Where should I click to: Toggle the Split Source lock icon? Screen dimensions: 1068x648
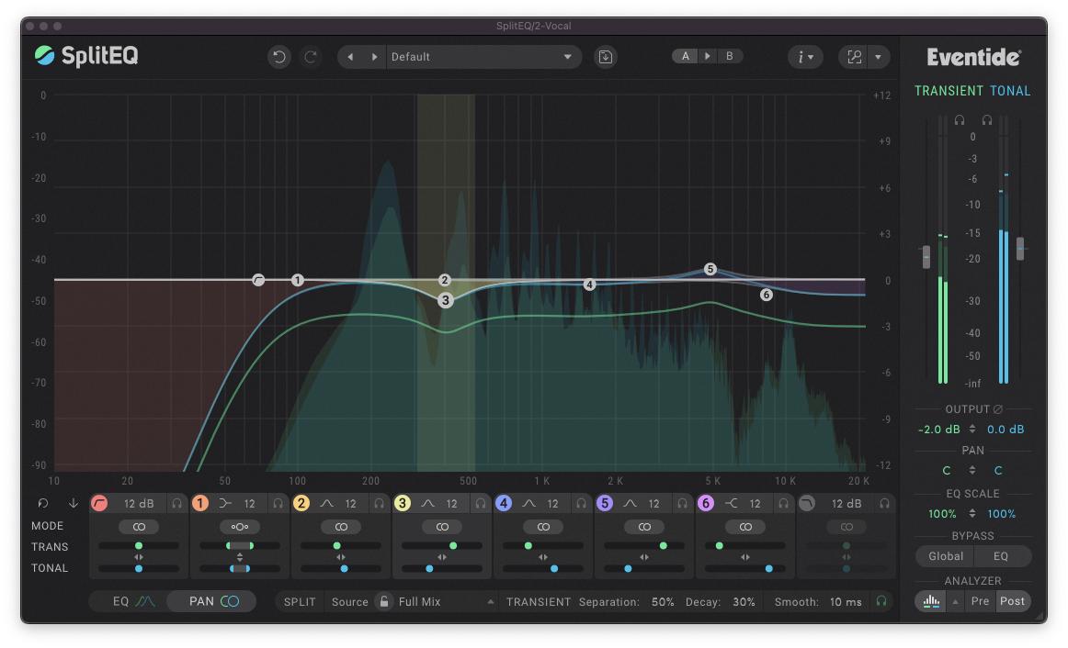pos(384,602)
